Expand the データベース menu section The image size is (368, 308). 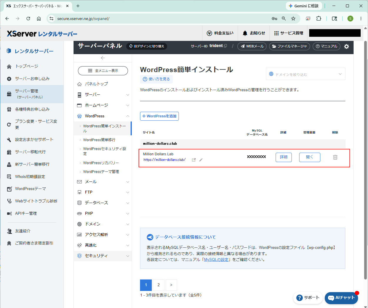coord(103,203)
